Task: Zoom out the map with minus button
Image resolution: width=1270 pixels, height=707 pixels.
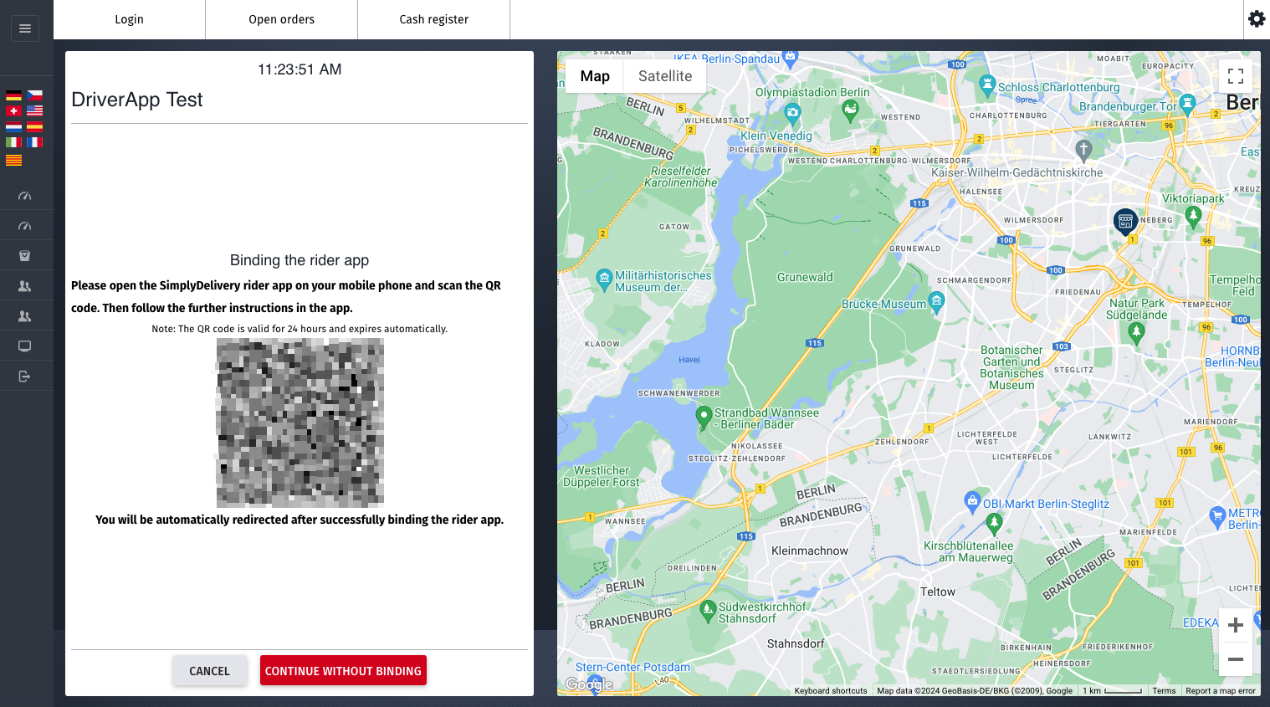Action: pyautogui.click(x=1236, y=659)
